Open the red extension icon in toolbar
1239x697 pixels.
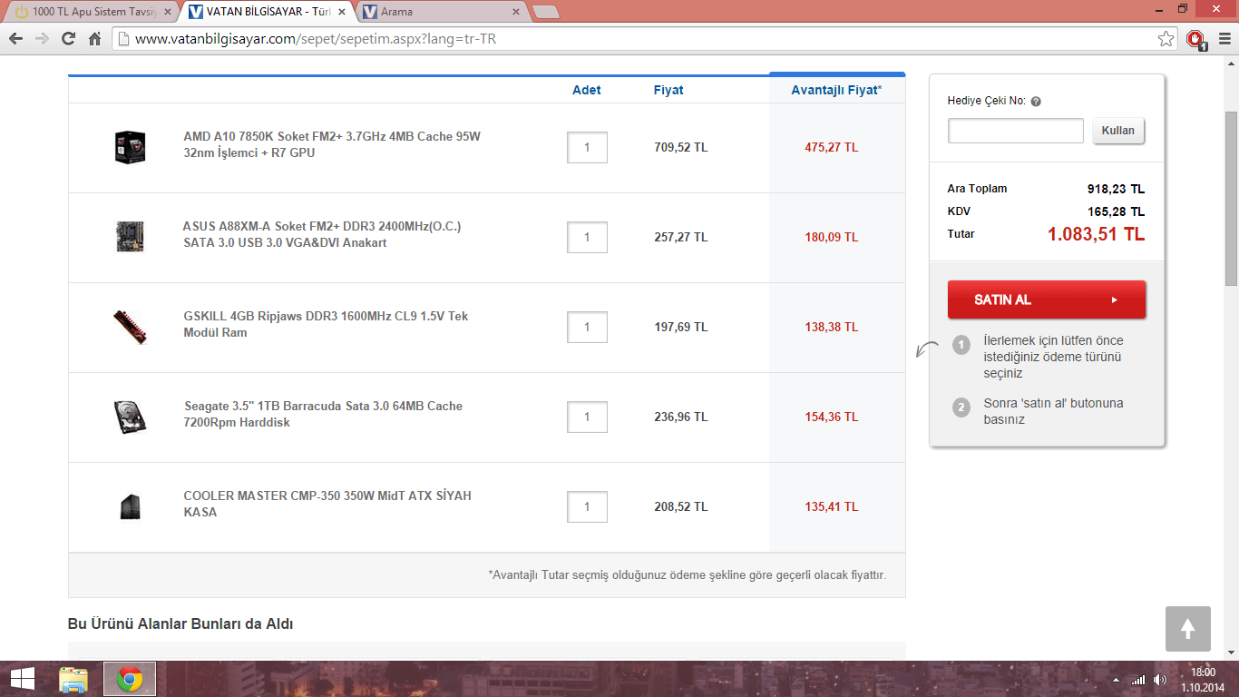pos(1196,39)
